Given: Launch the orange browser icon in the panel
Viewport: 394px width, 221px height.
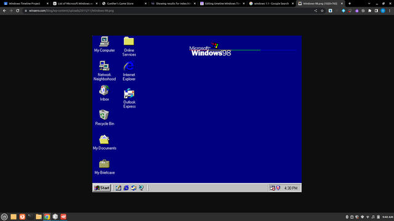Looking at the screenshot, I should click(22, 217).
